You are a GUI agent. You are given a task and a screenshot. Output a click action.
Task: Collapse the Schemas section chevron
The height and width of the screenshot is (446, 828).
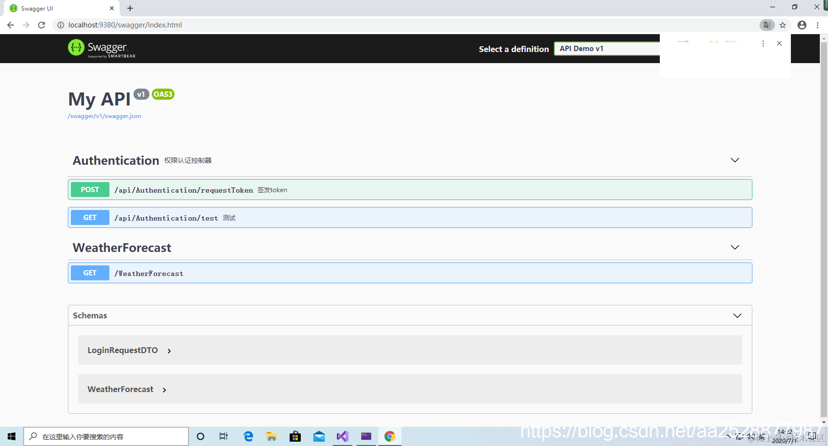point(737,315)
